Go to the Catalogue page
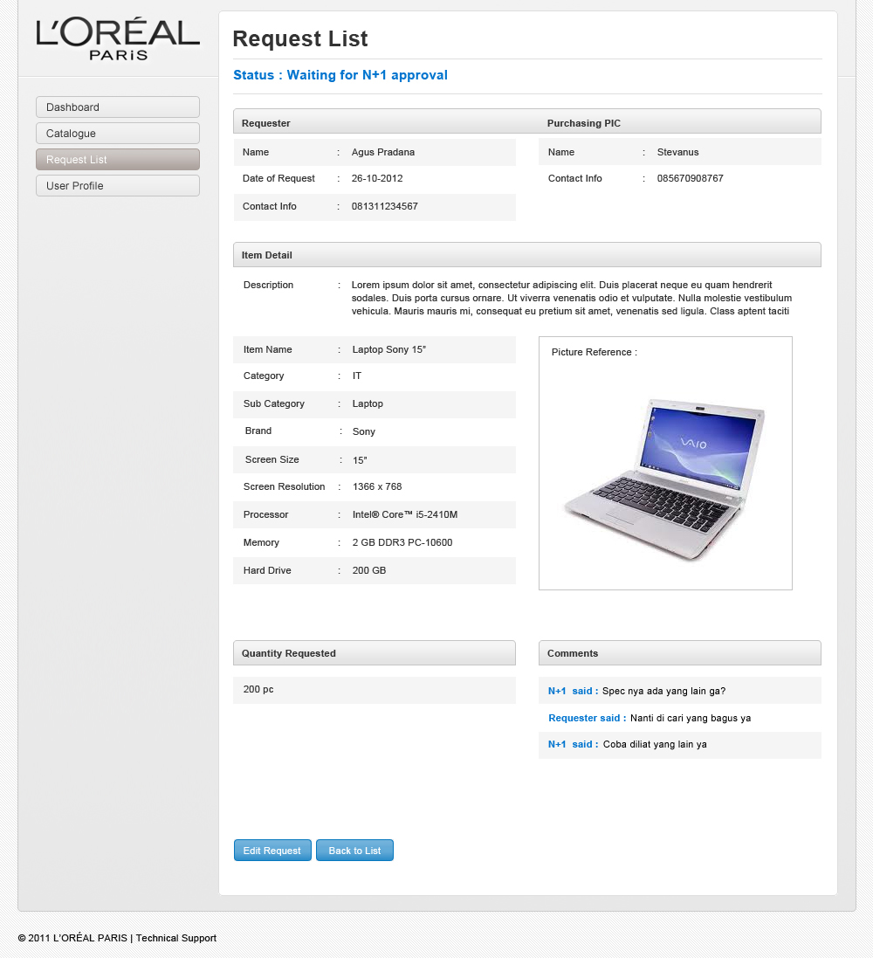 118,134
